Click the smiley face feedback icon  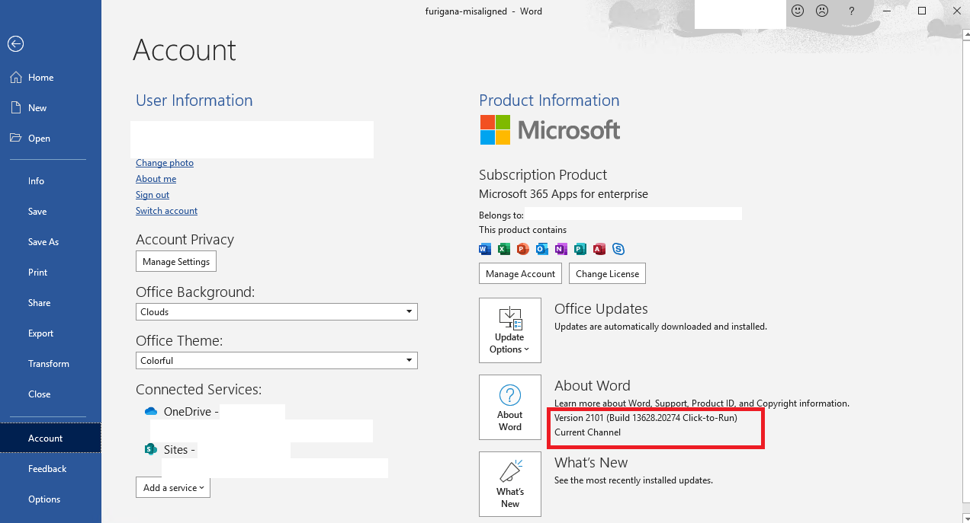(798, 11)
